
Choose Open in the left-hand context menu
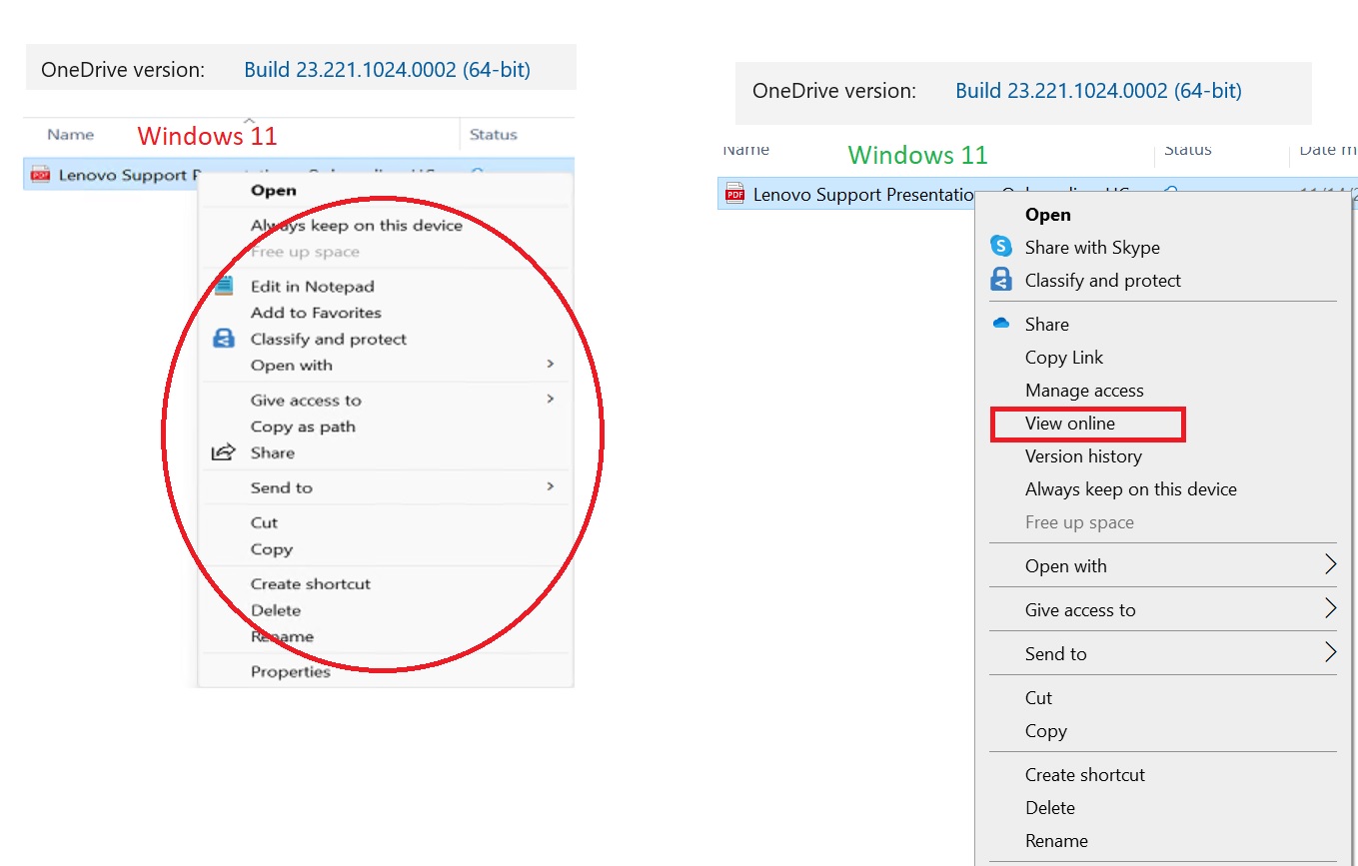tap(273, 190)
